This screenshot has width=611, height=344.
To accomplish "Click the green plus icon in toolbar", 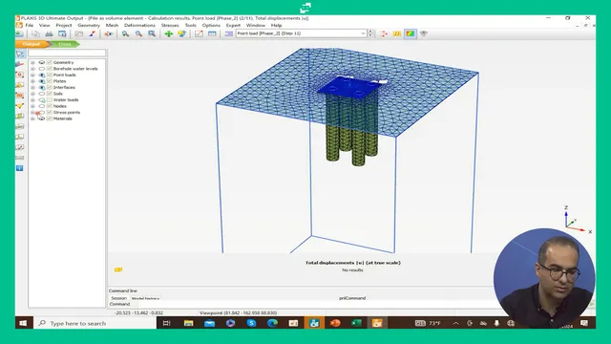I will tap(168, 34).
